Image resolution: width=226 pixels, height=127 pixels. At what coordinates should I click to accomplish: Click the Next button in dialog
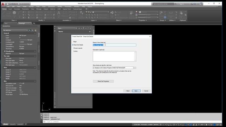click(x=136, y=91)
